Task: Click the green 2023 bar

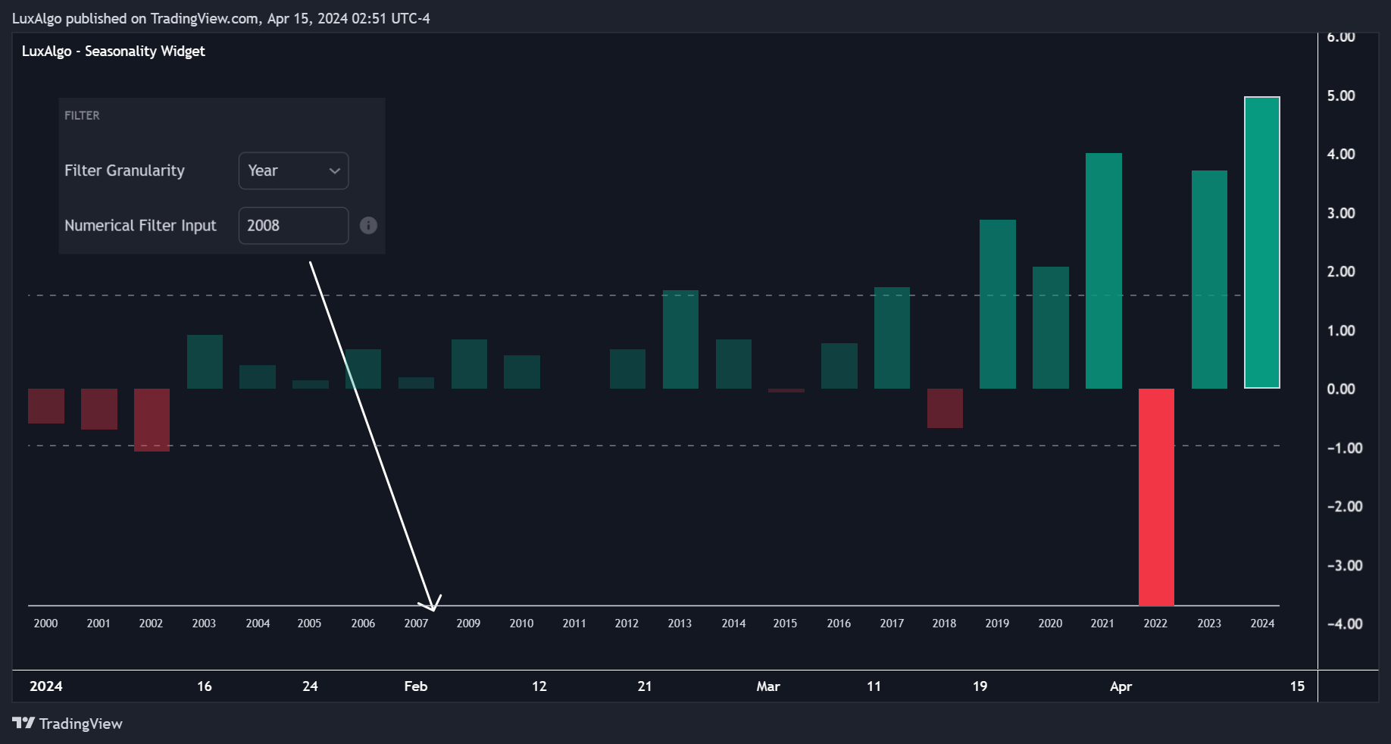Action: point(1209,280)
